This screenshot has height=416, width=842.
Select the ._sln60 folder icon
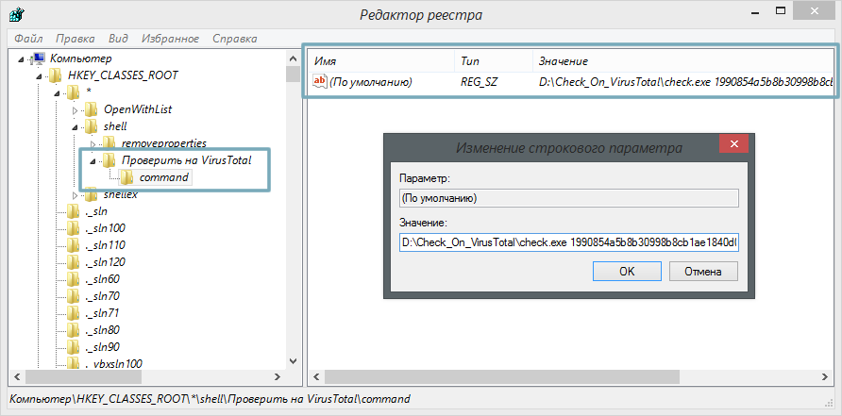click(x=73, y=279)
